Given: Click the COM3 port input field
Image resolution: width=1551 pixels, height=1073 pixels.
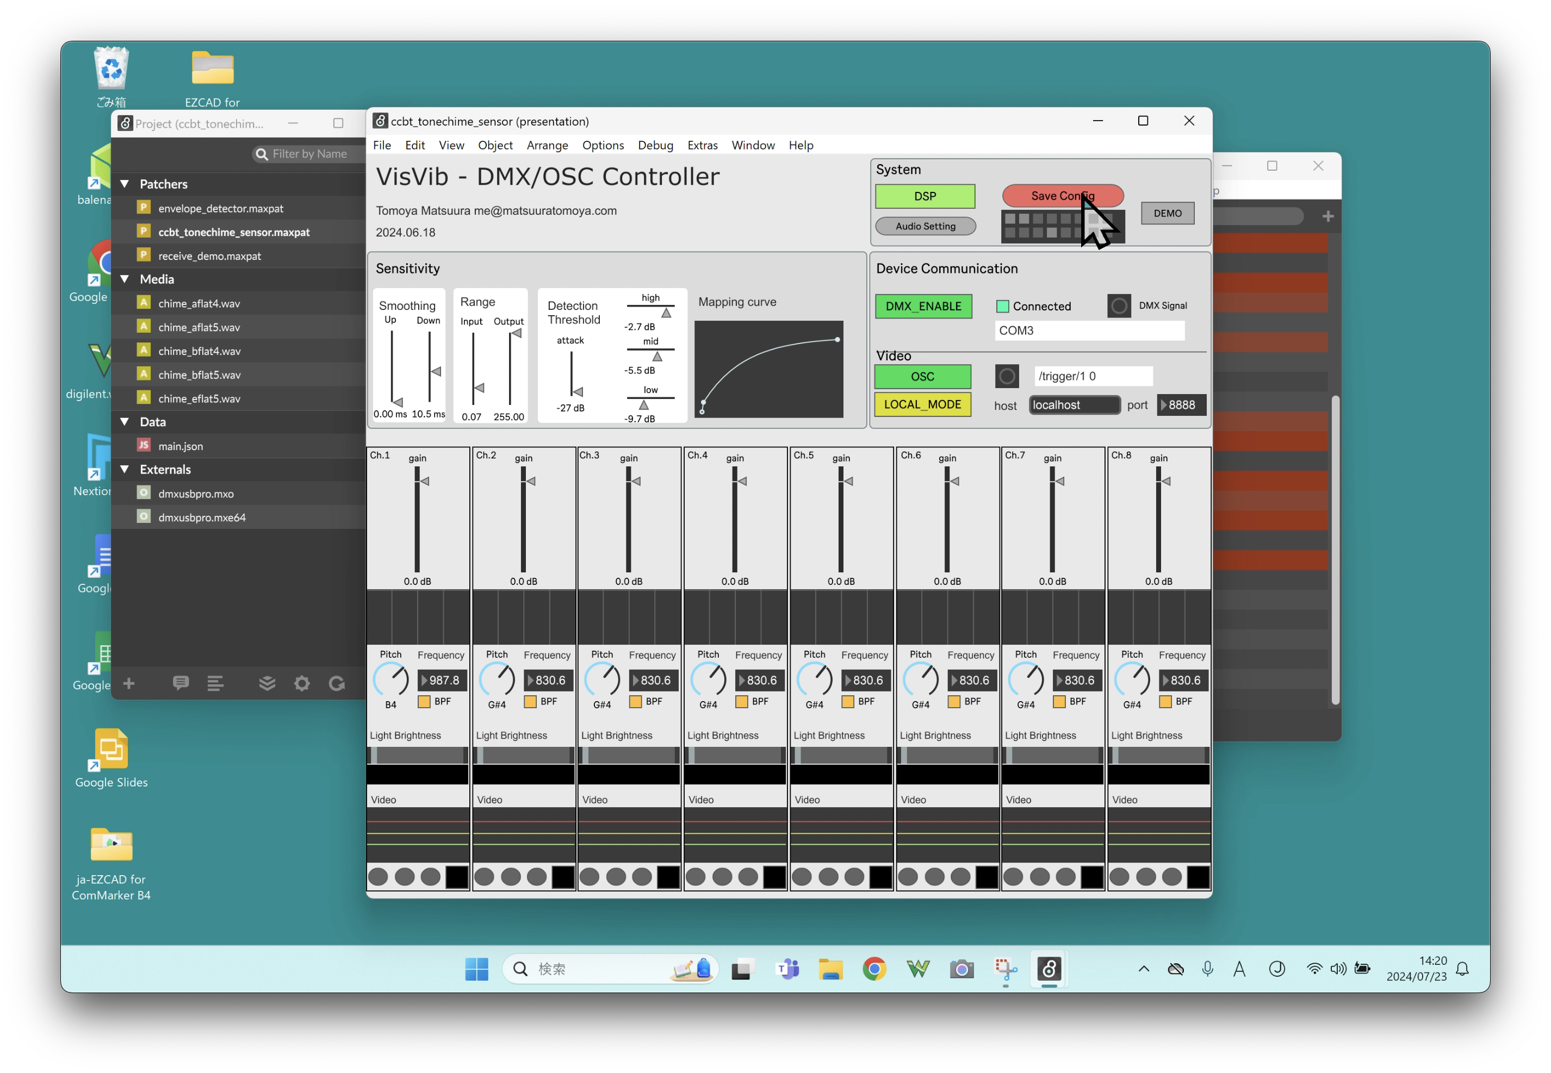Looking at the screenshot, I should coord(1087,330).
